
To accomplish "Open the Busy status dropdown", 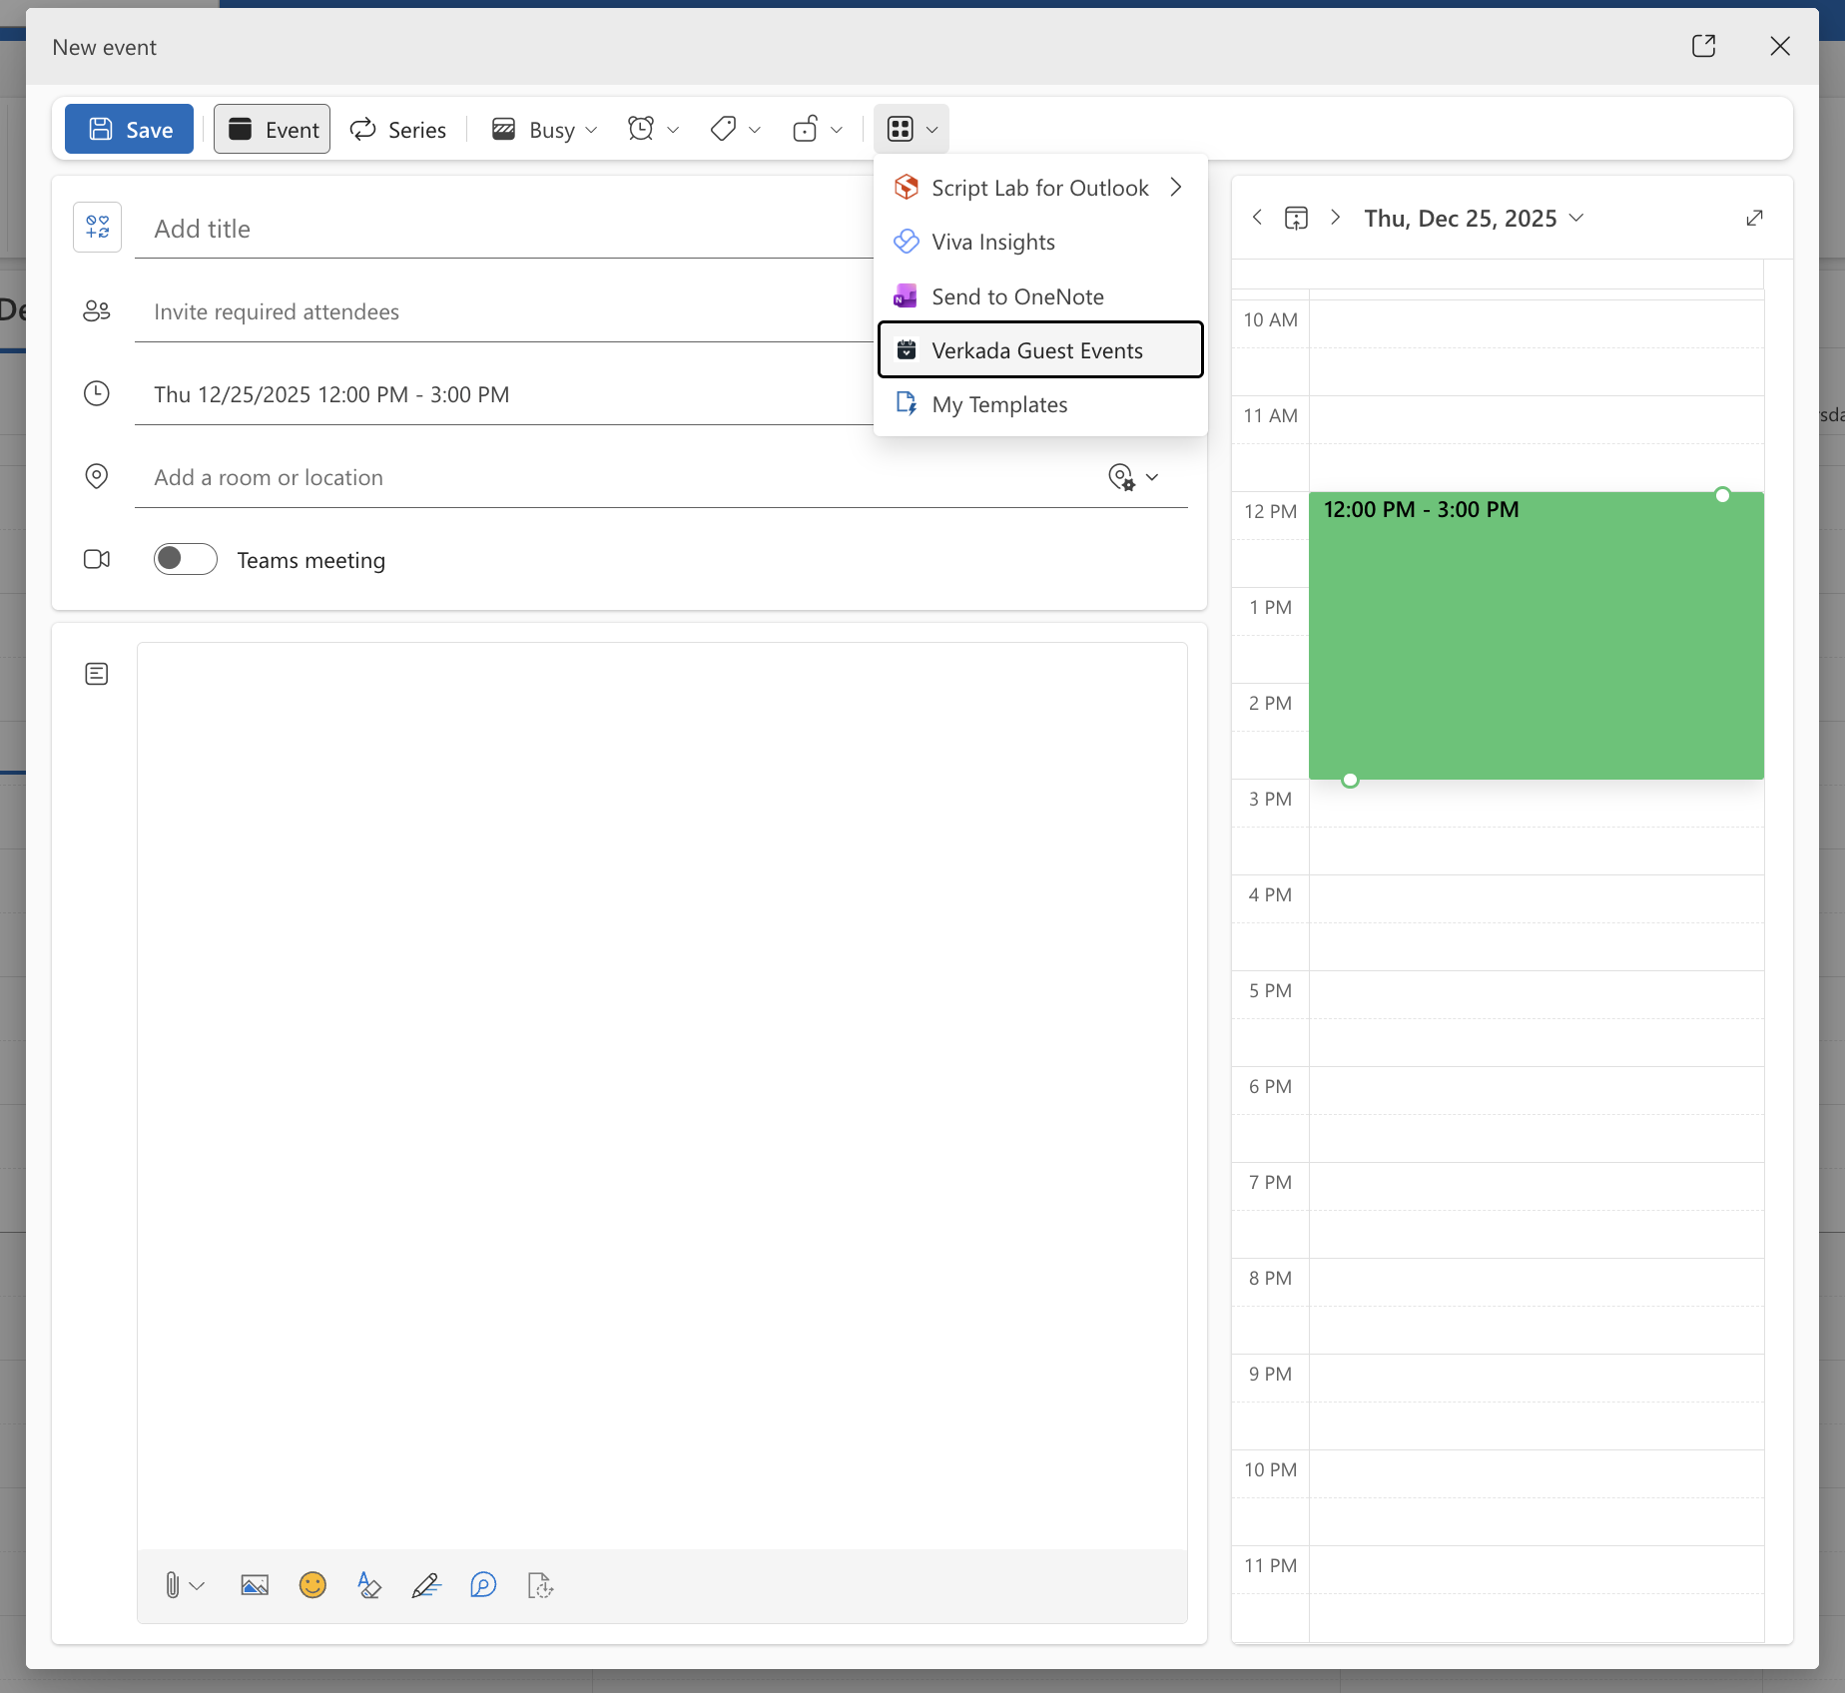I will 545,130.
